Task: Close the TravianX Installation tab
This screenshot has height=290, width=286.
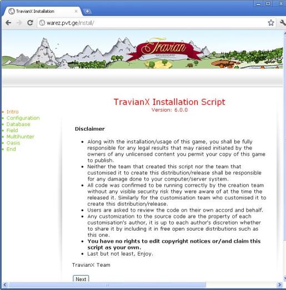Action: [76, 11]
